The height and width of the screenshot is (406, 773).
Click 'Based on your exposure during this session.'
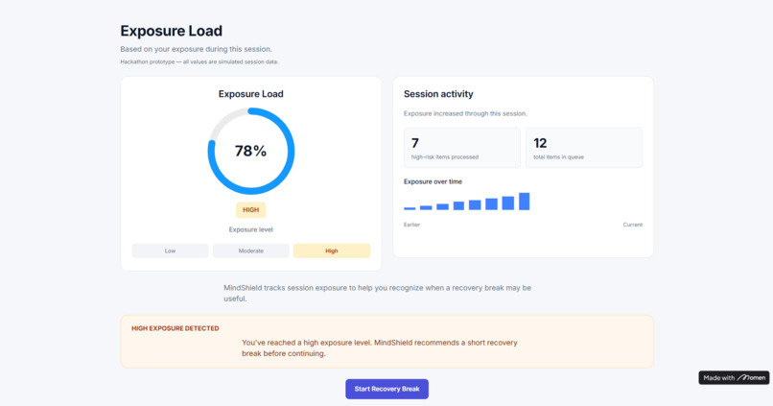(x=196, y=49)
